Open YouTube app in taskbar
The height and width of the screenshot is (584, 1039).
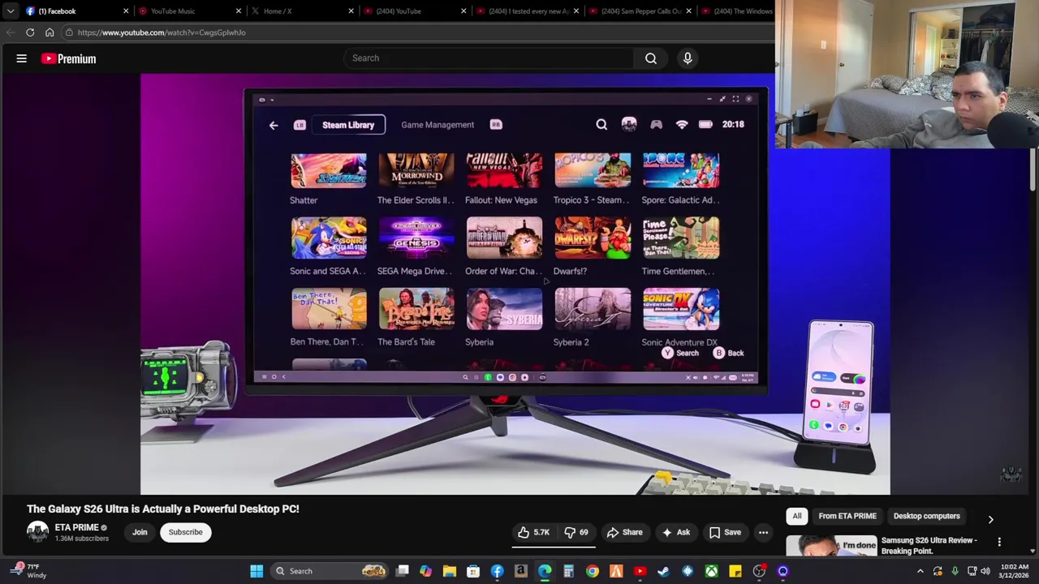(640, 571)
